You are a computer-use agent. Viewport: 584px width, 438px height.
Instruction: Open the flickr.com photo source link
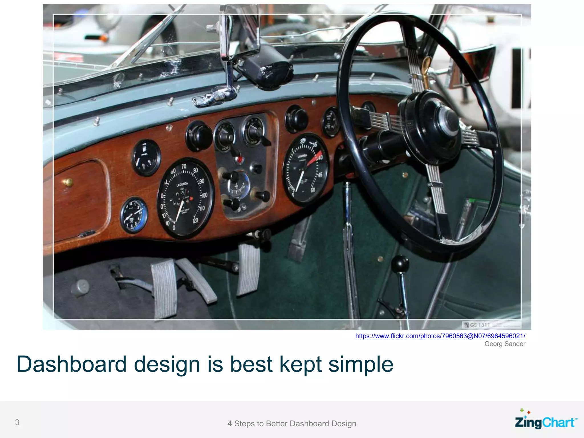coord(440,336)
